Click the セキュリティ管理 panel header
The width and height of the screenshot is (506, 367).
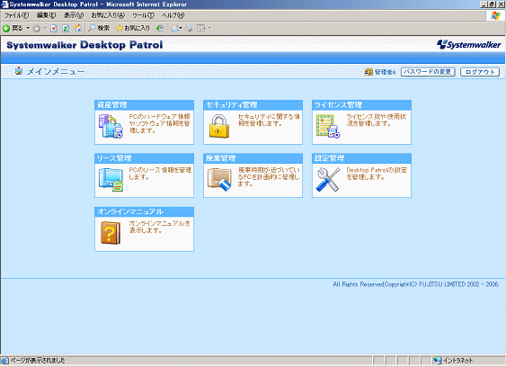point(253,104)
